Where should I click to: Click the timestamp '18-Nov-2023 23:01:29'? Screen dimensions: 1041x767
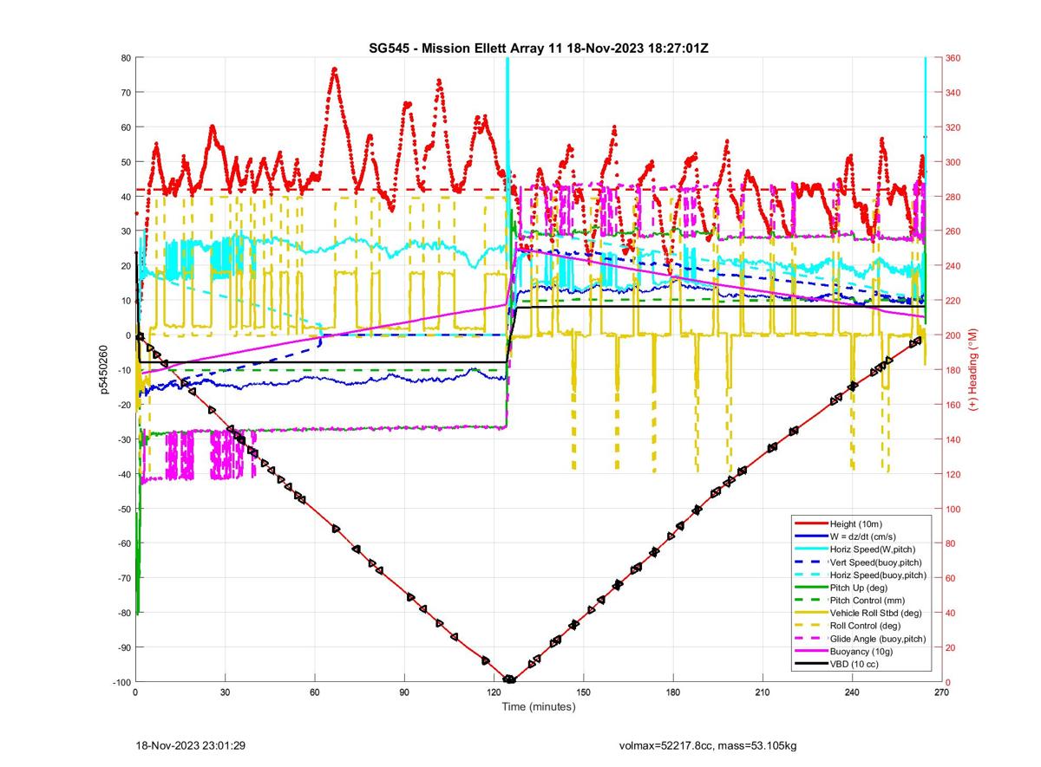point(190,745)
